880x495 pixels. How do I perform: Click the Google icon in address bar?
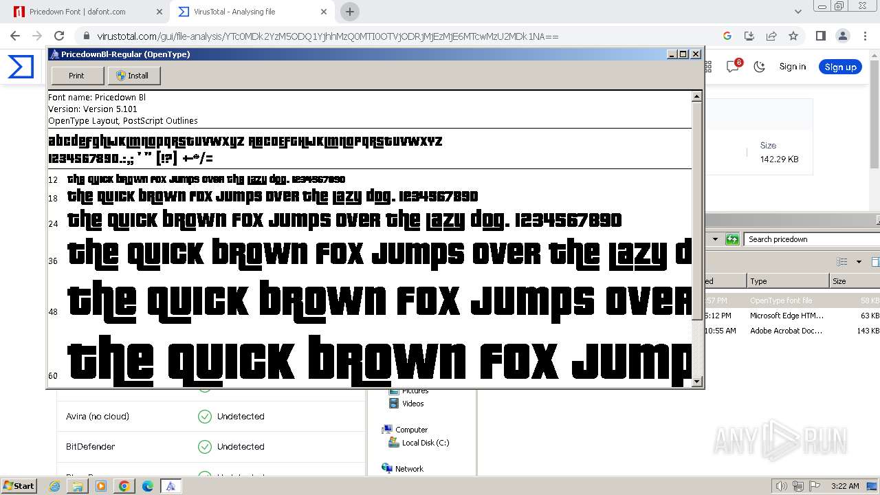(x=727, y=36)
